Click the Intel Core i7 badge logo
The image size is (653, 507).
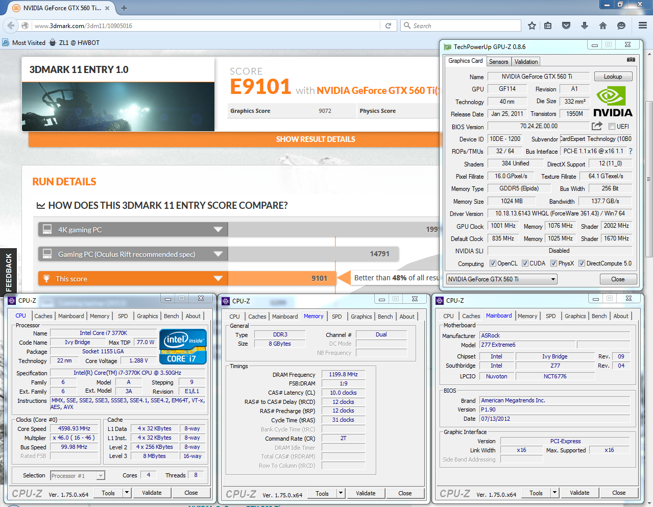(x=183, y=347)
